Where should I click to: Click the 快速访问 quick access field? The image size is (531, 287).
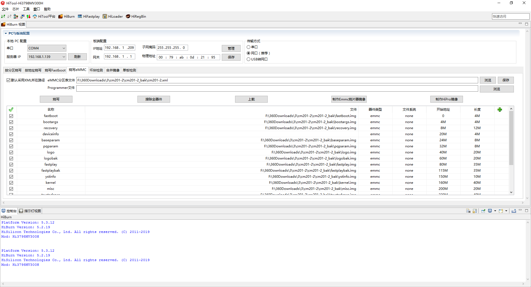(511, 17)
